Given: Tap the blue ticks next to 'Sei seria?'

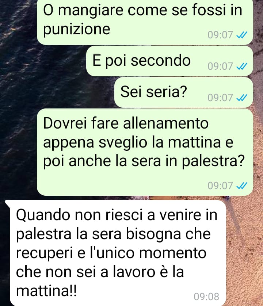Looking at the screenshot, I should [242, 97].
